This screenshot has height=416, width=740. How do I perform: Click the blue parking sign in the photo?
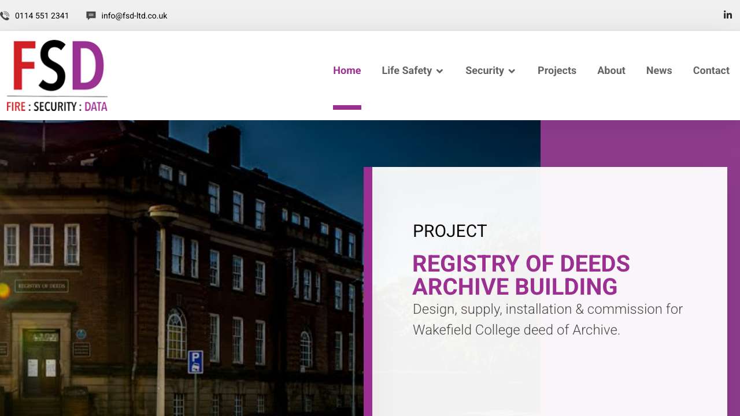pyautogui.click(x=195, y=362)
